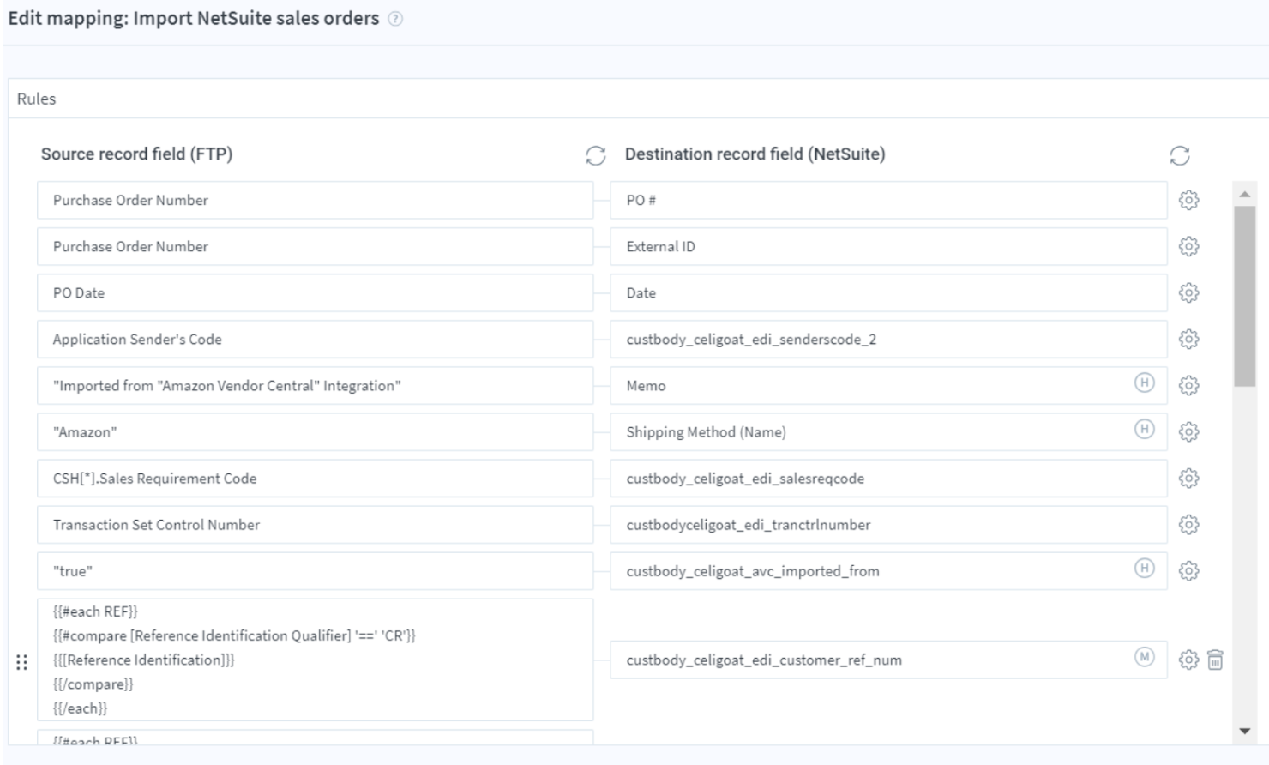The height and width of the screenshot is (765, 1269).
Task: Click hard-coded H badge on Memo row
Action: (1144, 382)
